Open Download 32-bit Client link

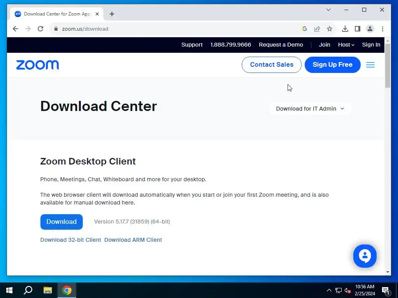[x=71, y=240]
